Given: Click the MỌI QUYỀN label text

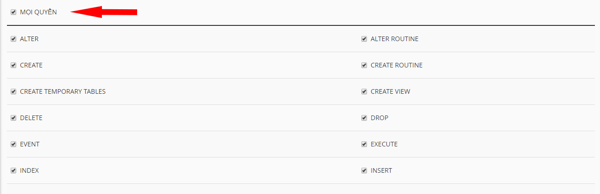Looking at the screenshot, I should 38,12.
